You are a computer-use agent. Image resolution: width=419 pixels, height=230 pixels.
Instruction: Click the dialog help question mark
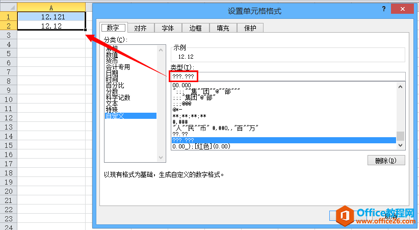pos(384,9)
